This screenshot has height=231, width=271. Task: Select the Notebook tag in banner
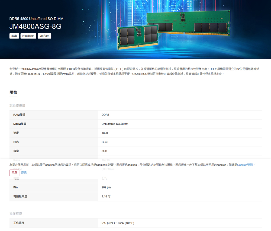pos(28,36)
